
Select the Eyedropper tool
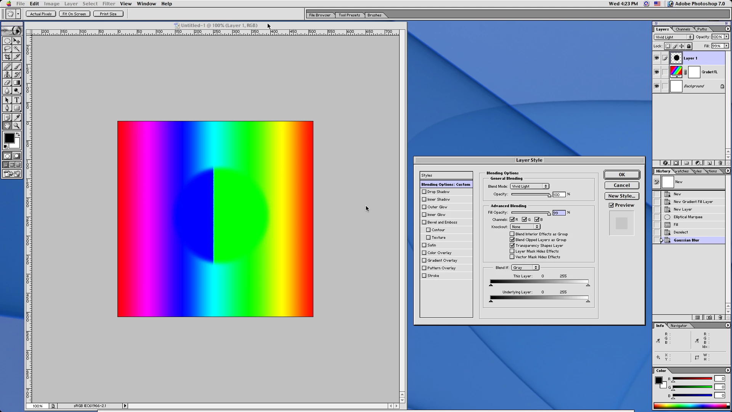pyautogui.click(x=17, y=117)
